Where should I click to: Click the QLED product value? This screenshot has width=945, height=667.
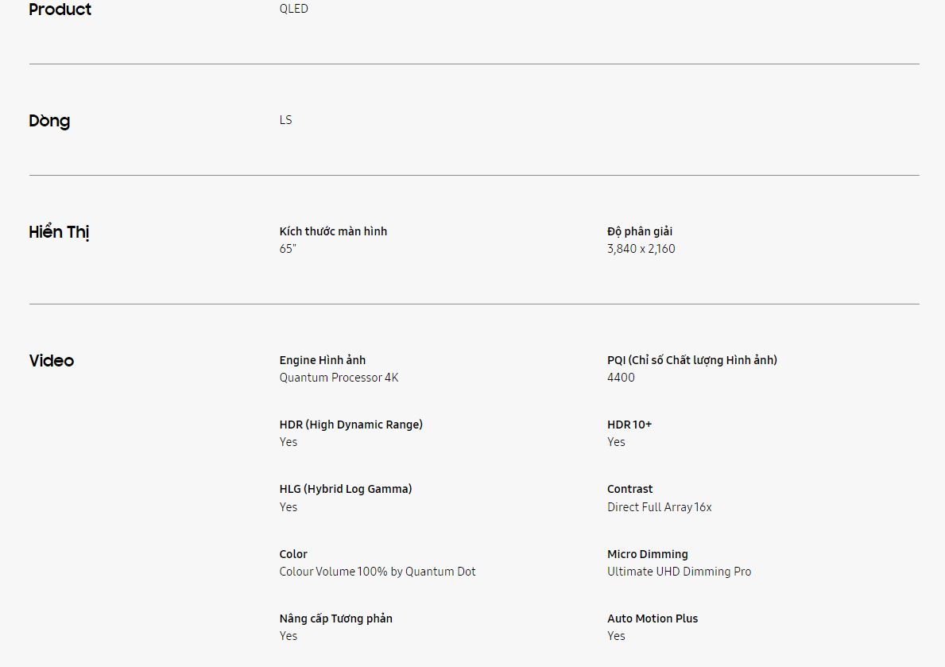pyautogui.click(x=293, y=9)
